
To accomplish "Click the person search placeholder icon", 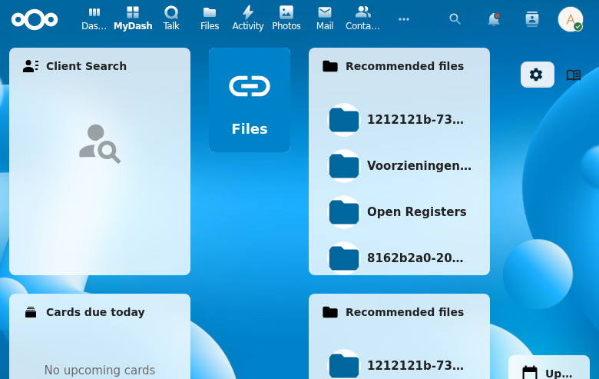I will (x=100, y=144).
